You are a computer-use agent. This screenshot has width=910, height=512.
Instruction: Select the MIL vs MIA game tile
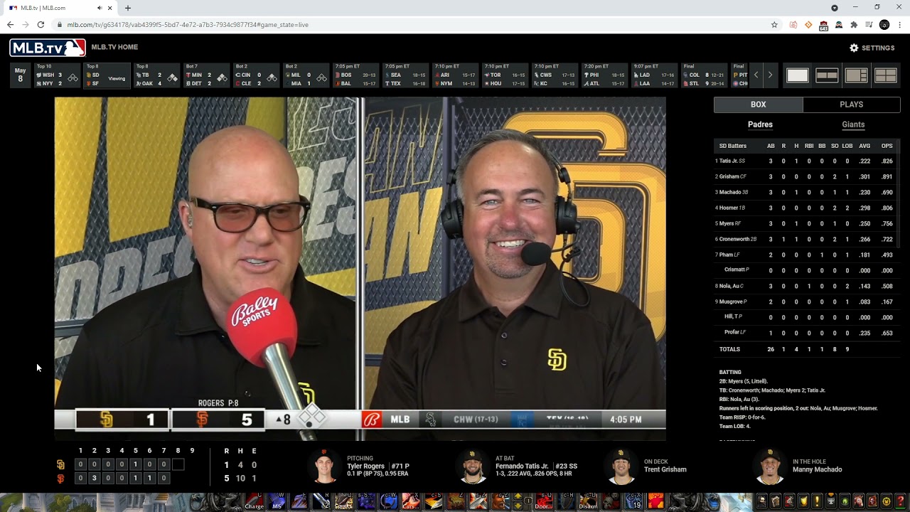(306, 75)
